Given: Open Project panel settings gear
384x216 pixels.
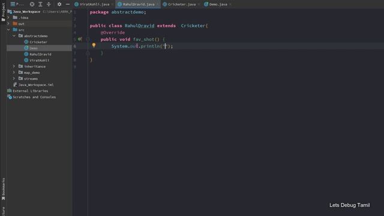Looking at the screenshot, I should point(59,4).
